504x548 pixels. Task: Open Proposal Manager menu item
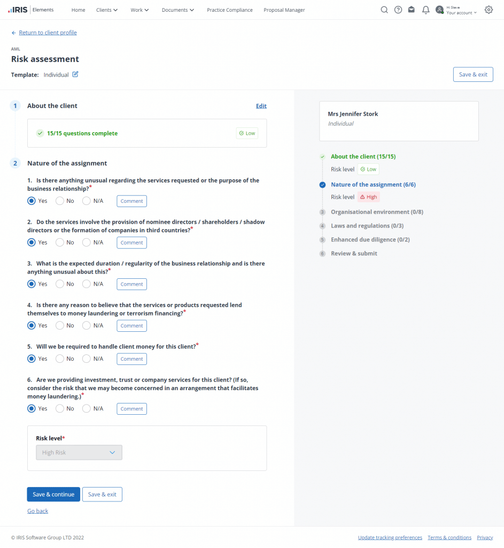point(284,10)
